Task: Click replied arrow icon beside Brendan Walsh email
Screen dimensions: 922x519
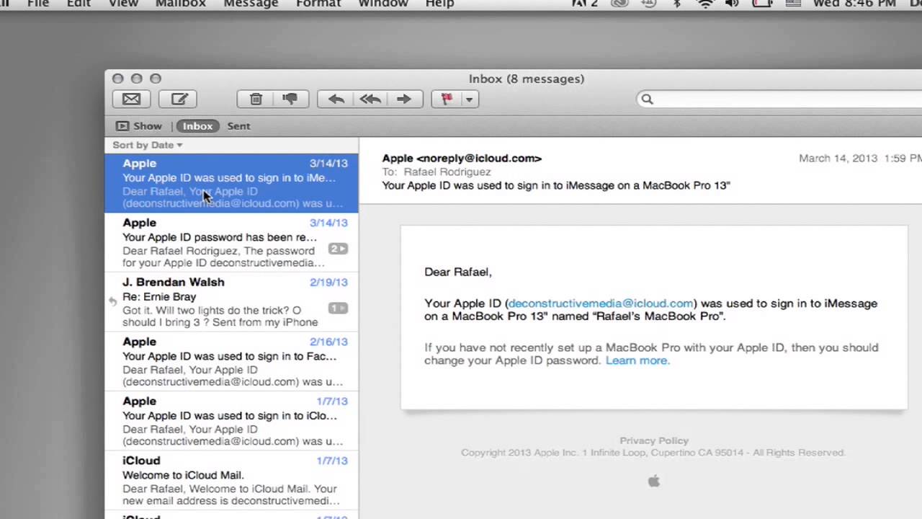Action: point(113,301)
